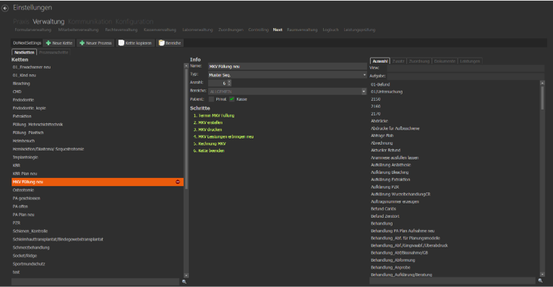Click the search field below the Auswahl list
The height and width of the screenshot is (287, 553).
452,281
